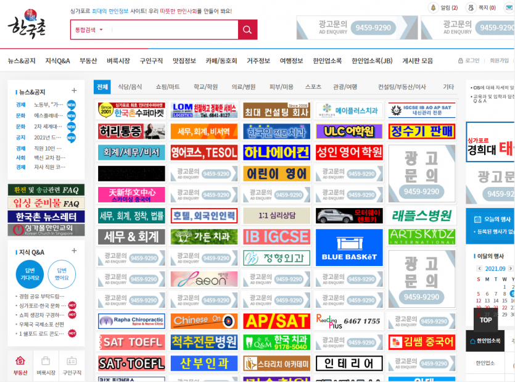Click inside the top search input field
Image resolution: width=515 pixels, height=382 pixels.
pos(173,28)
